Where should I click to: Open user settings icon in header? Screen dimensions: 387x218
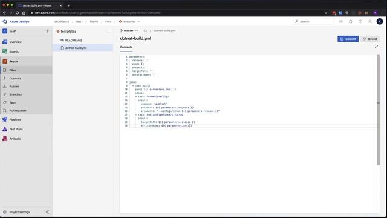coord(369,22)
